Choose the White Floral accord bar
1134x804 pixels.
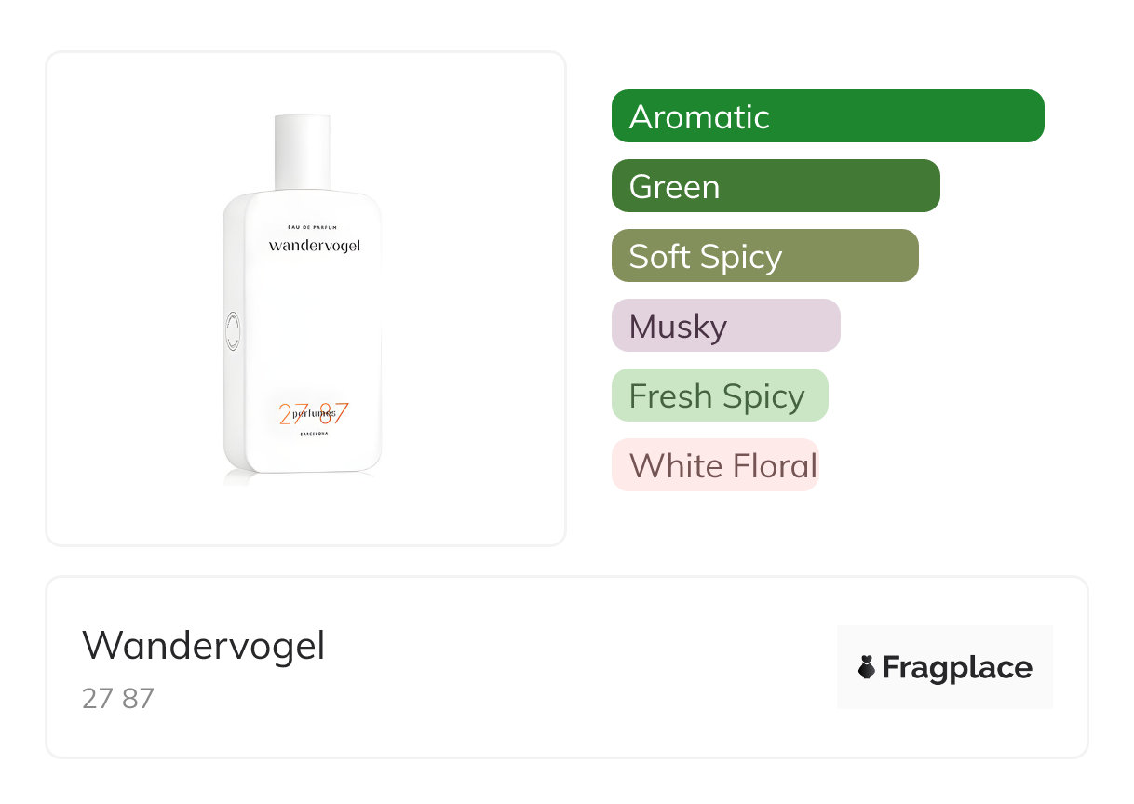tap(715, 465)
